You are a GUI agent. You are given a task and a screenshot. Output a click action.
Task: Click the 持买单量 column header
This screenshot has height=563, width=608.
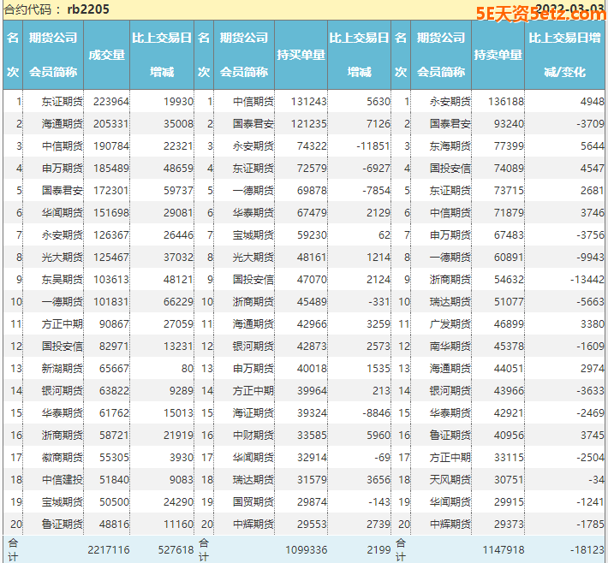(x=301, y=55)
